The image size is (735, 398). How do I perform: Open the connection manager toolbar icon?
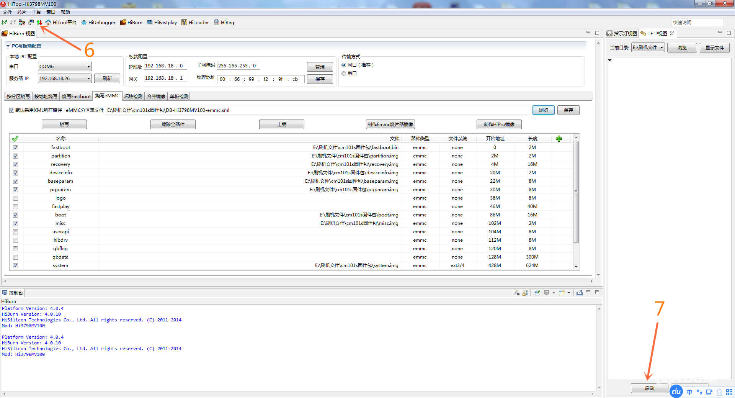(x=22, y=22)
